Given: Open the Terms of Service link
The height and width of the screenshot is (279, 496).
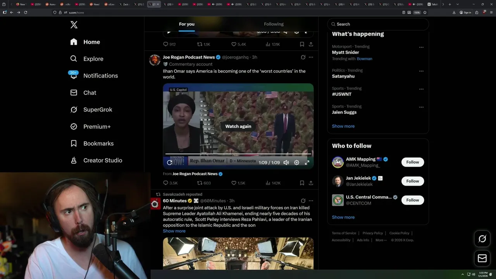Looking at the screenshot, I should click(344, 233).
